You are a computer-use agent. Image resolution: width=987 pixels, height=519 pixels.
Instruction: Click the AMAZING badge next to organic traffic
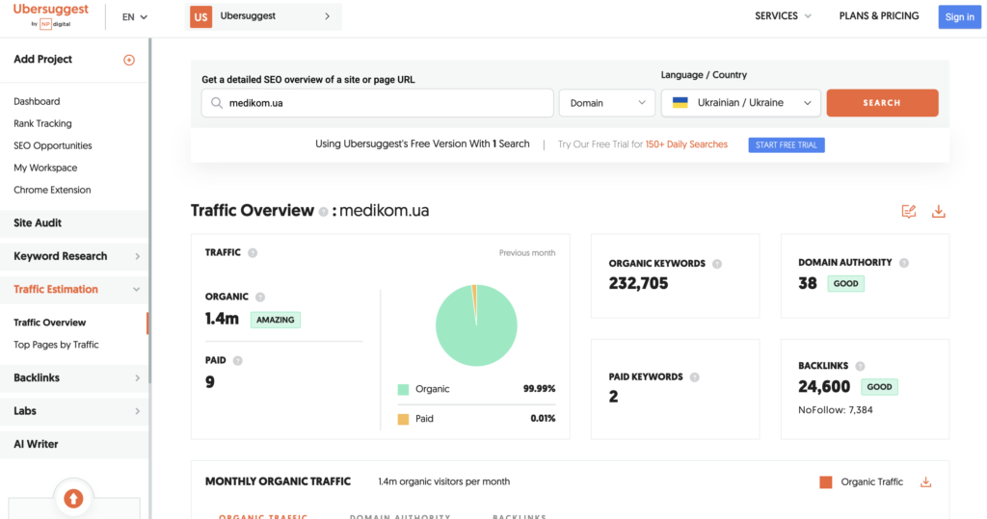tap(275, 320)
